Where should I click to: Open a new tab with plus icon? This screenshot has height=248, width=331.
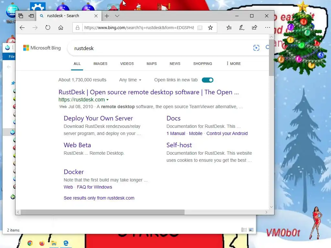[107, 16]
